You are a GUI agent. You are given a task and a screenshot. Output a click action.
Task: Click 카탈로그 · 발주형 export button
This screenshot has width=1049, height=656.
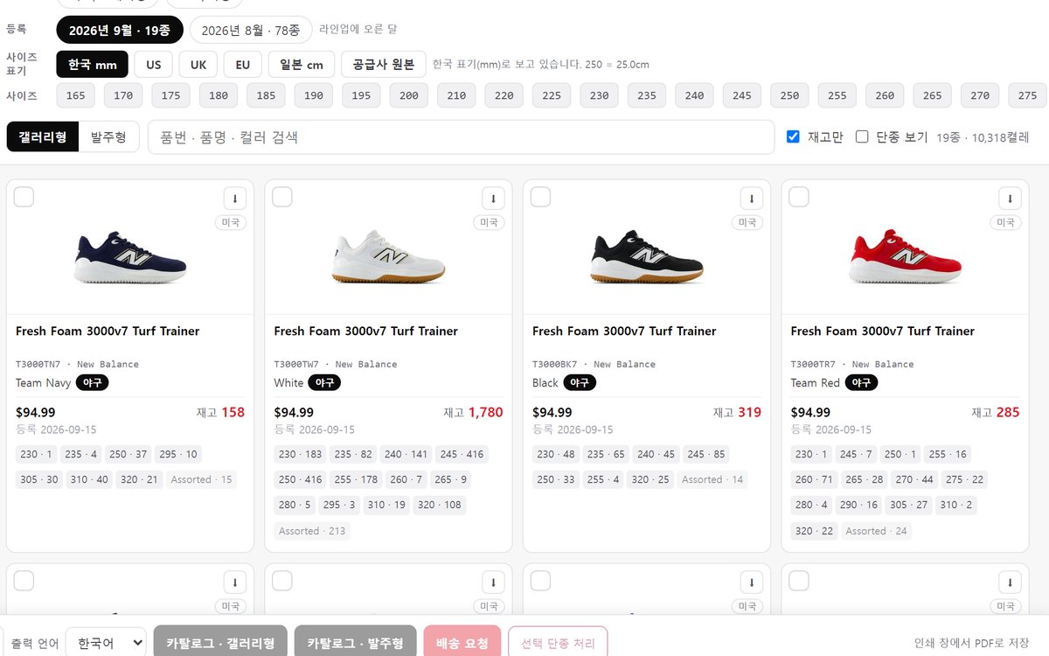355,643
